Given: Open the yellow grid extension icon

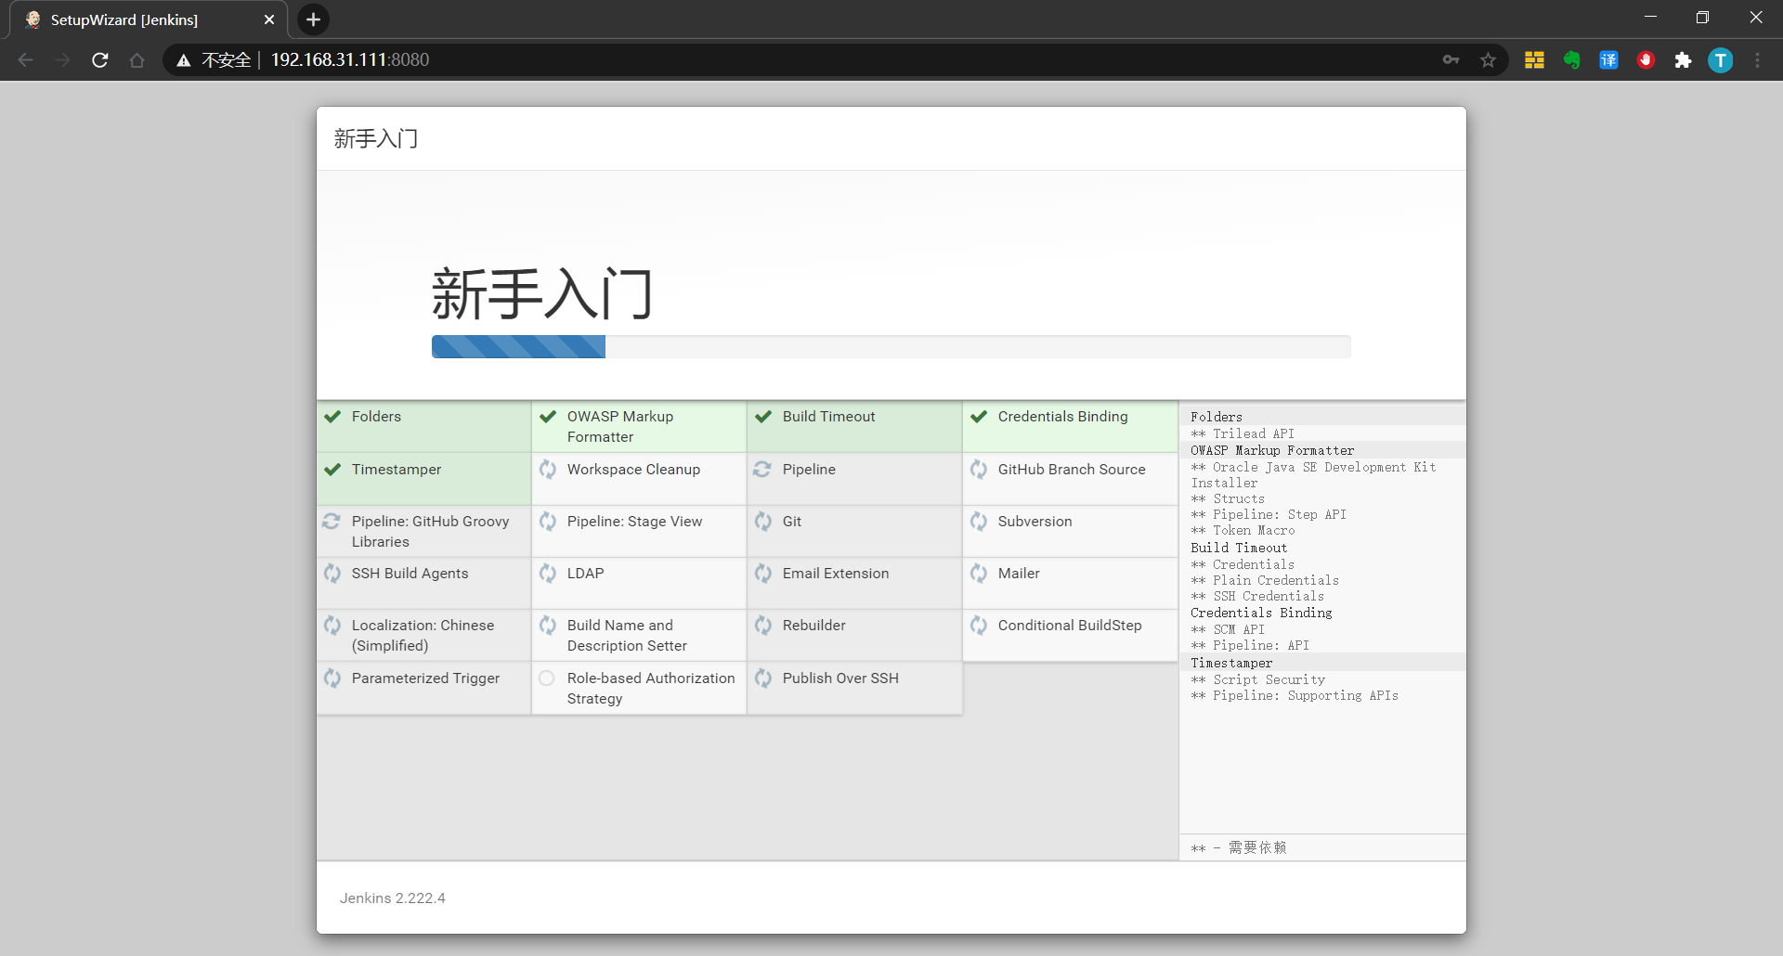Looking at the screenshot, I should [1535, 60].
